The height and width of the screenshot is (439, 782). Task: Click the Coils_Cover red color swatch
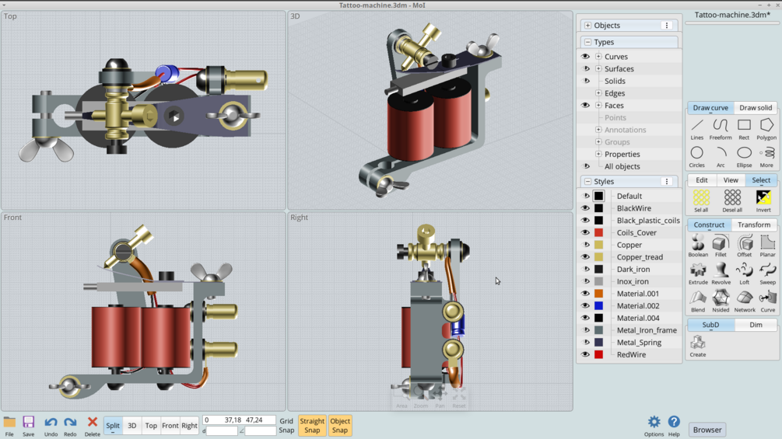click(x=599, y=232)
